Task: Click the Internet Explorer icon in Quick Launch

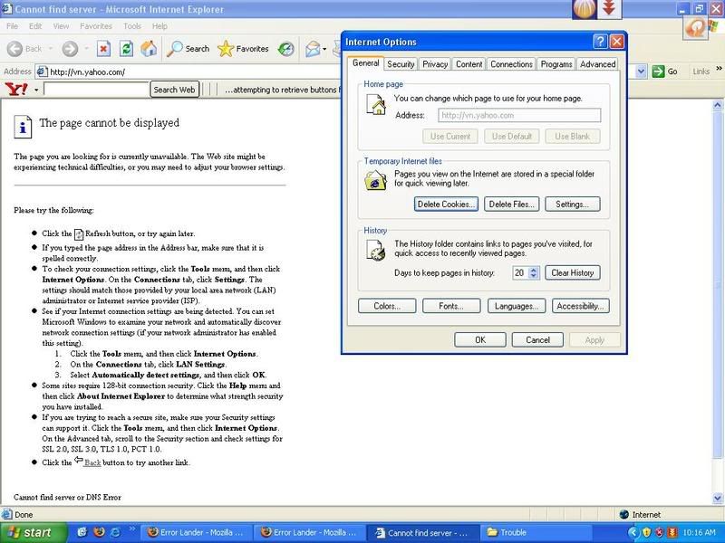Action: (115, 532)
